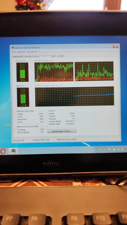Switch to the Processi tab
This screenshot has height=225, width=127.
pos(28,56)
